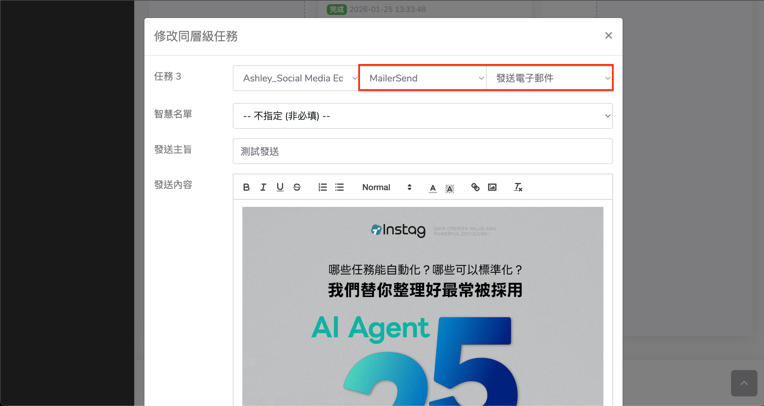
Task: Click the AI Agent banner image
Action: pyautogui.click(x=422, y=305)
